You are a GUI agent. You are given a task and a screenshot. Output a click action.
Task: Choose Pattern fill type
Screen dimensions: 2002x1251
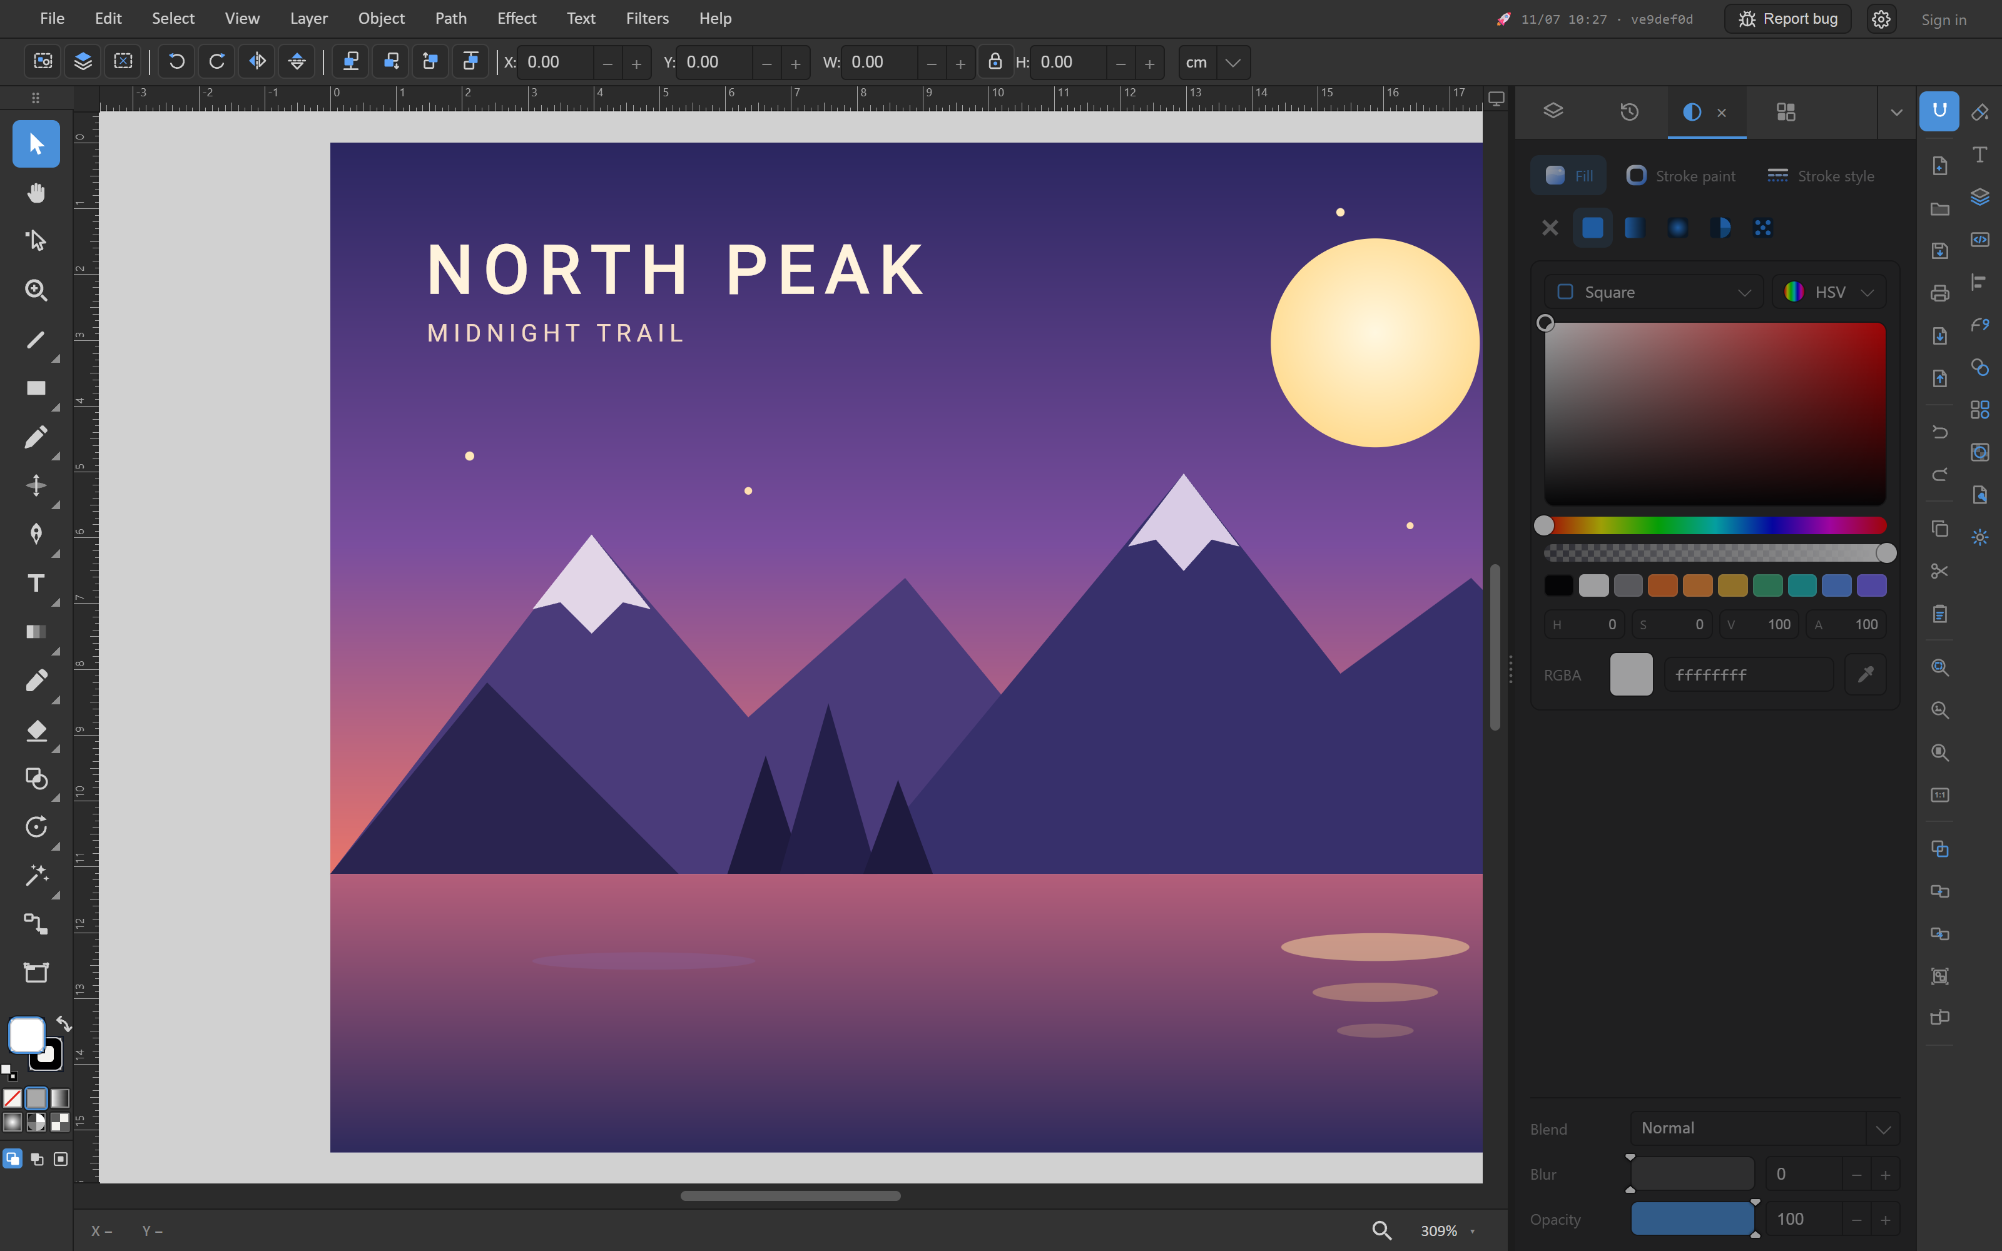pyautogui.click(x=1763, y=228)
